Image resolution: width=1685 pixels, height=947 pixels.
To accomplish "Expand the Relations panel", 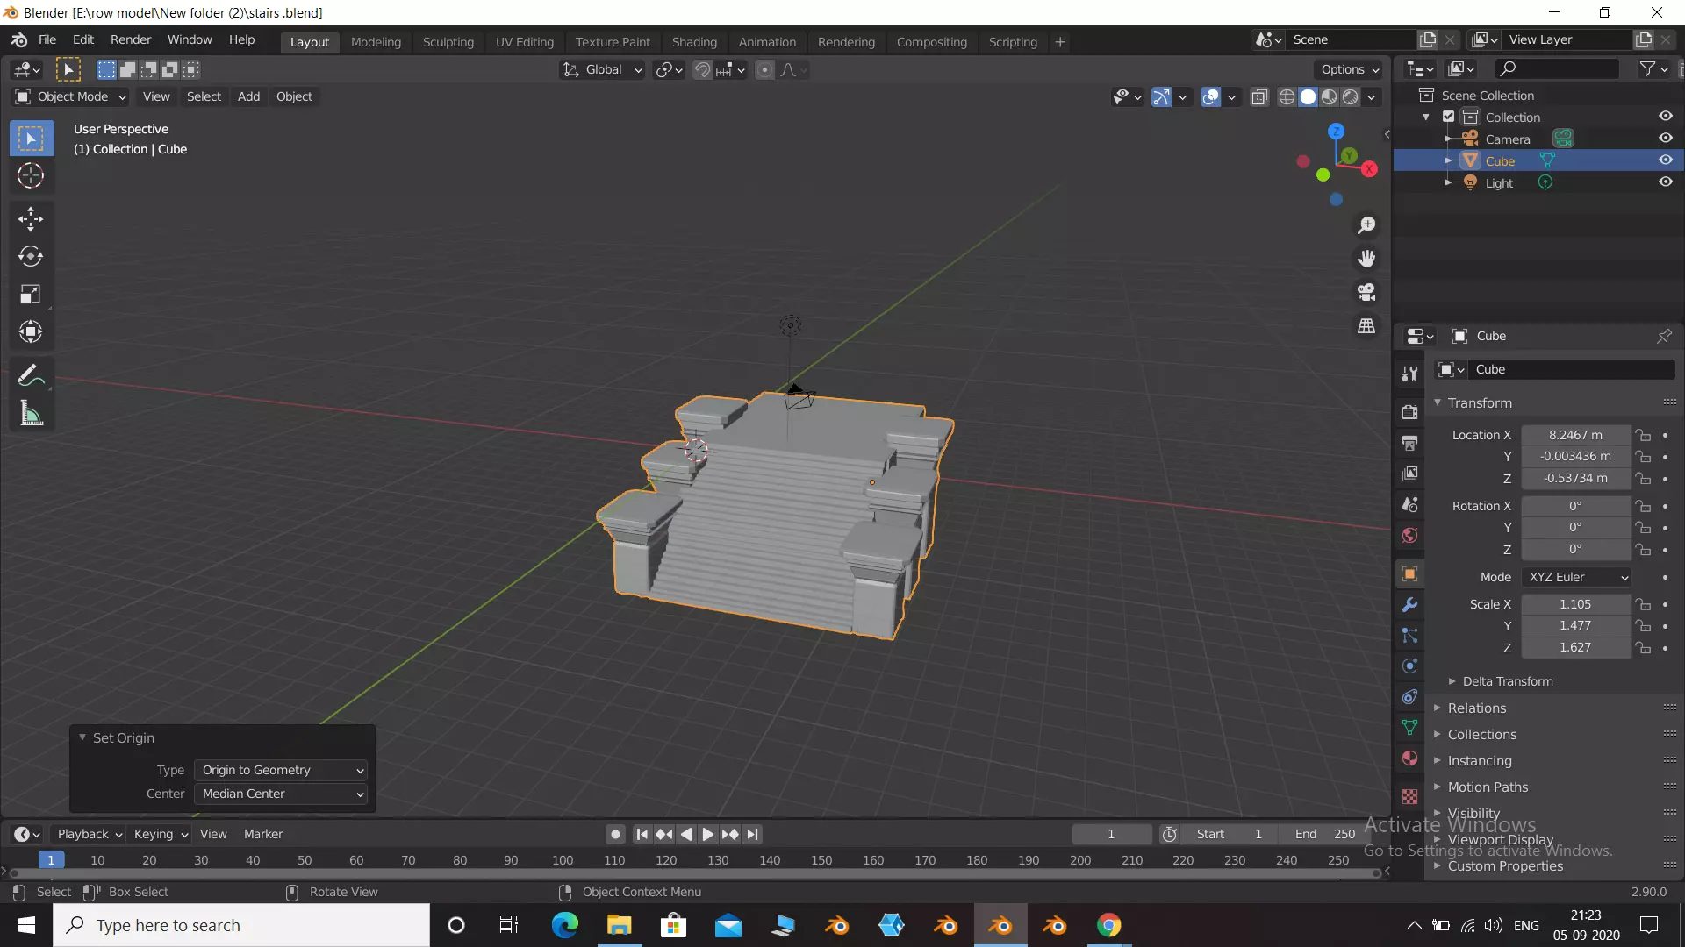I will click(x=1476, y=708).
